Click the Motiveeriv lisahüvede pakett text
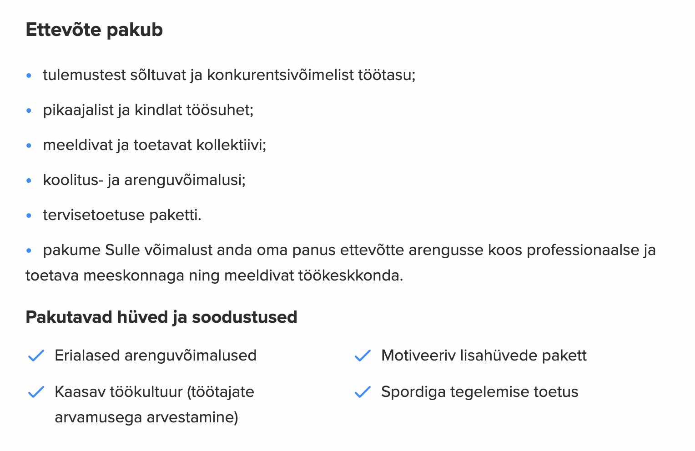This screenshot has width=695, height=451. [x=484, y=356]
